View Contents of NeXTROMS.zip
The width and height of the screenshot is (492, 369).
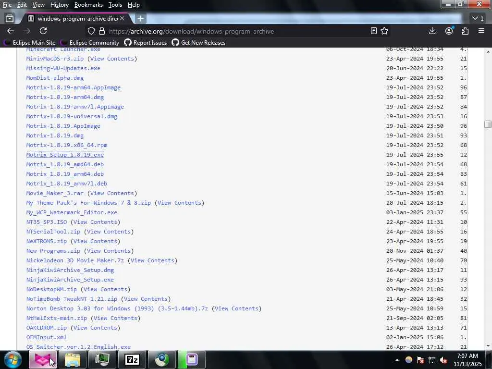pyautogui.click(x=95, y=241)
